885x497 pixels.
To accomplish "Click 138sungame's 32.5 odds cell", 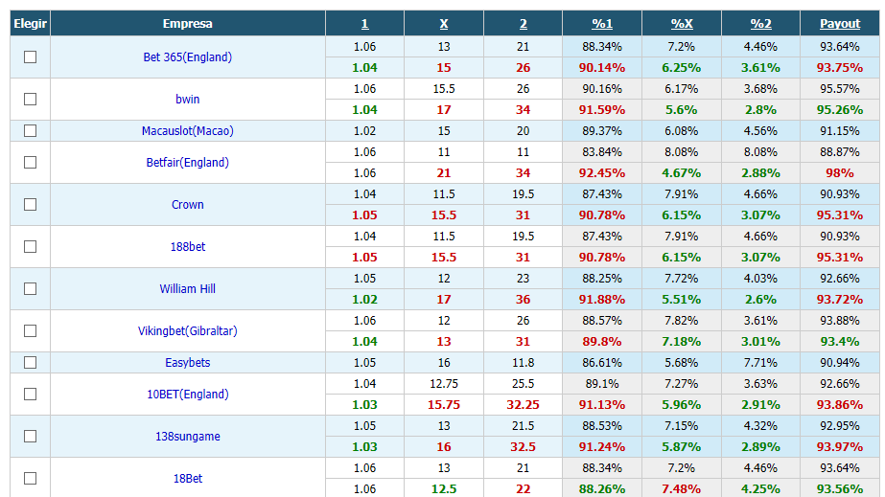I will point(524,447).
